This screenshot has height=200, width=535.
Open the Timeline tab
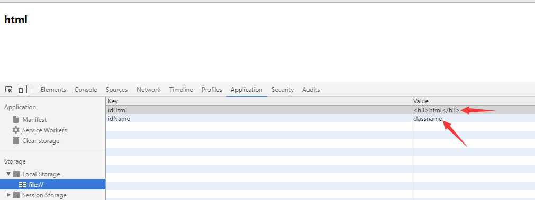tap(181, 90)
